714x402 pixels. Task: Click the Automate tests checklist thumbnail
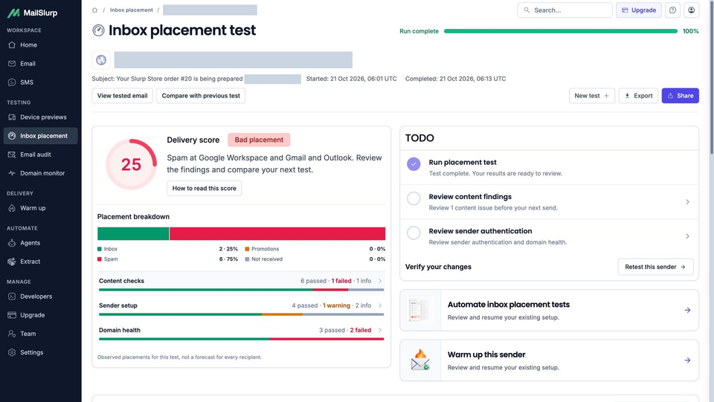[420, 310]
